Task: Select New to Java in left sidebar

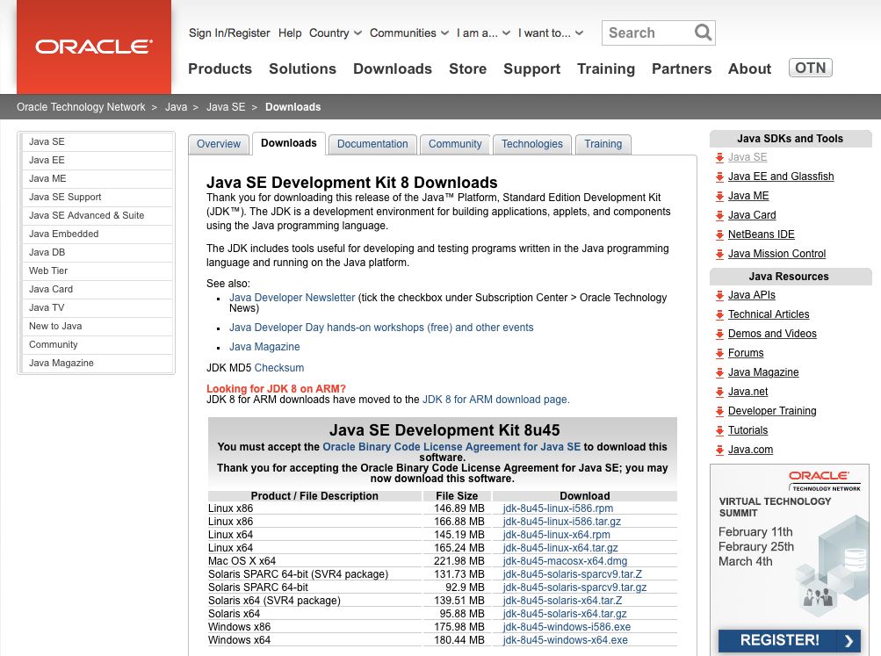Action: 96,327
